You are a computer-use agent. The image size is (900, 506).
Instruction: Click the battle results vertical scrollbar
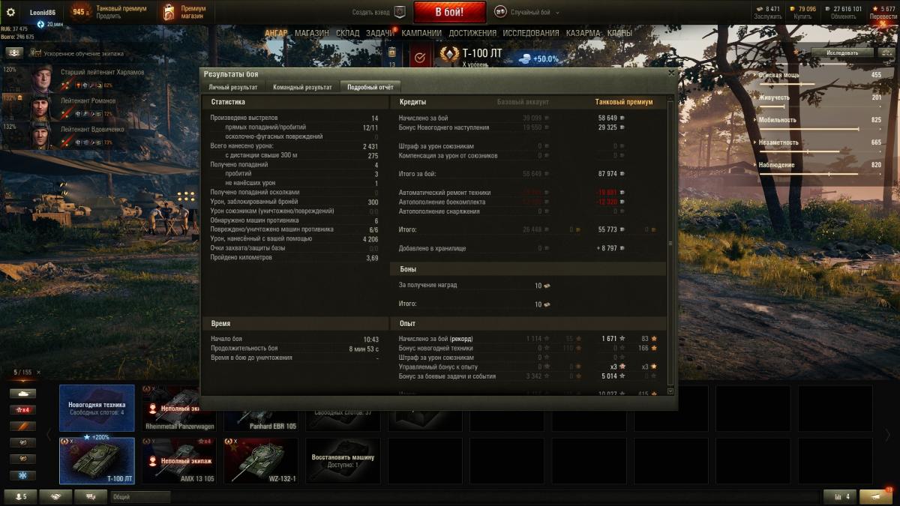pos(670,242)
